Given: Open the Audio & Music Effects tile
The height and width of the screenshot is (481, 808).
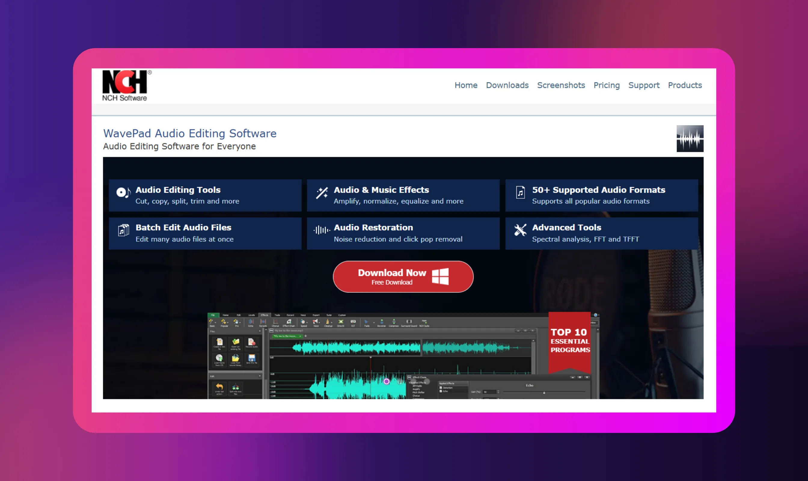Looking at the screenshot, I should point(403,195).
